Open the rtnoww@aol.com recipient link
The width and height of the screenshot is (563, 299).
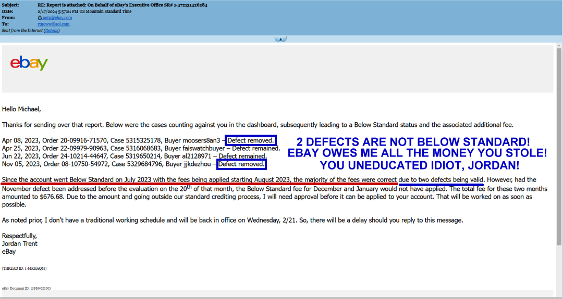tap(54, 24)
